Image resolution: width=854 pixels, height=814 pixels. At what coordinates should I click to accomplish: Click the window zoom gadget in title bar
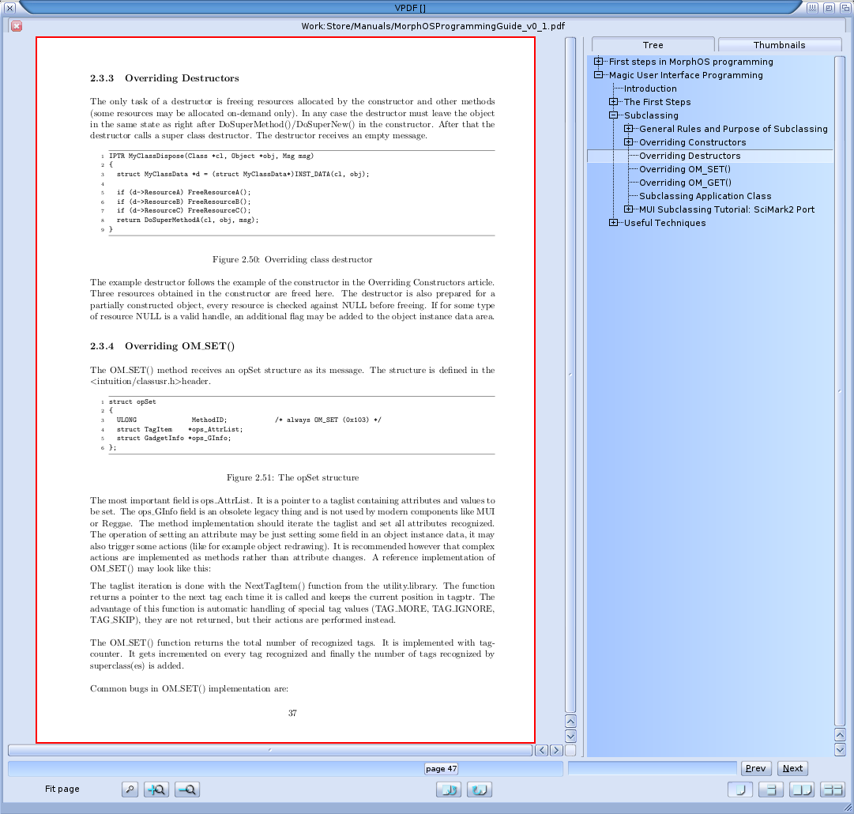click(829, 8)
